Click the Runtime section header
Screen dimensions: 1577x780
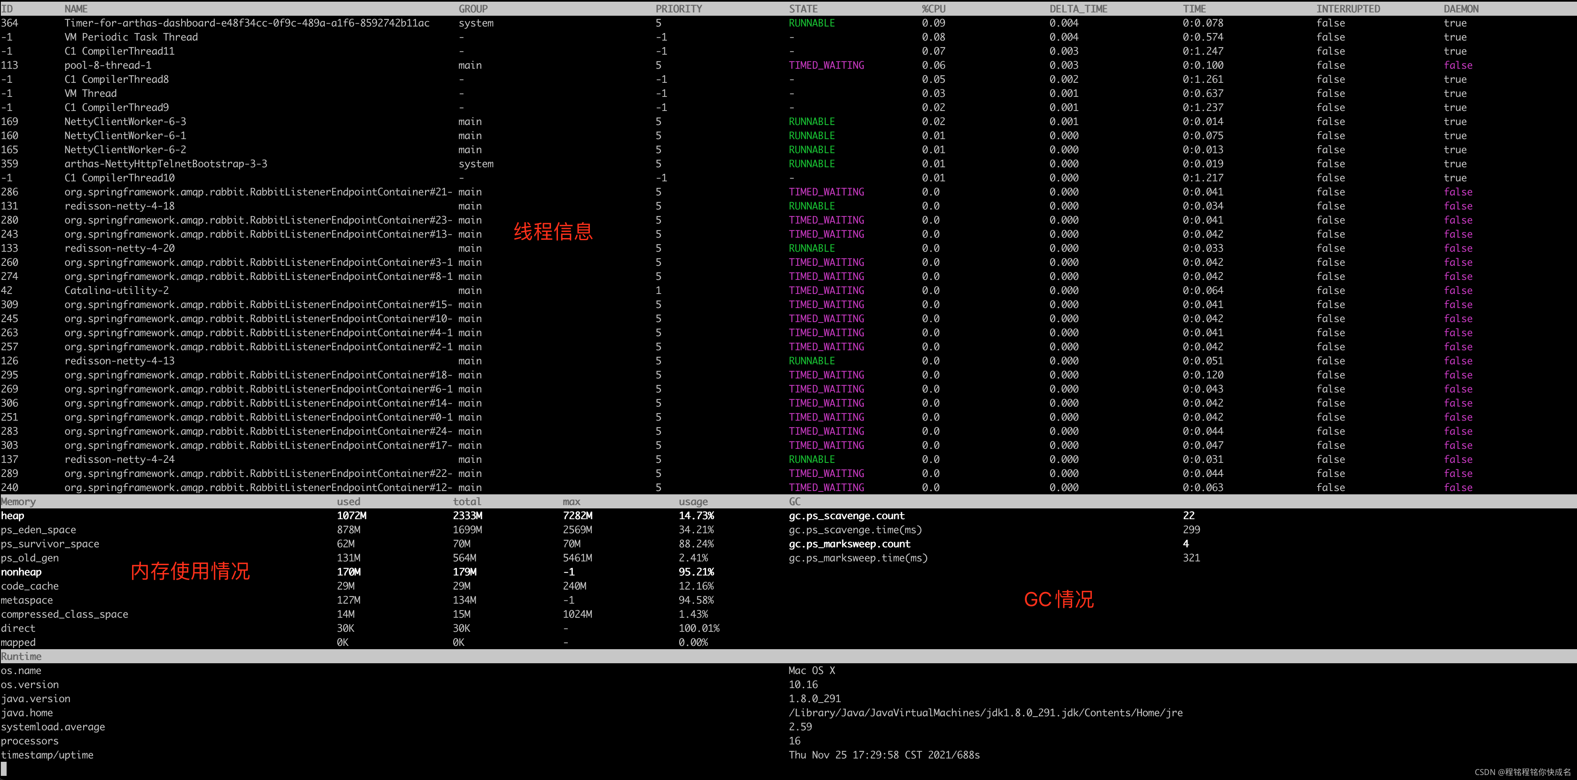tap(22, 656)
